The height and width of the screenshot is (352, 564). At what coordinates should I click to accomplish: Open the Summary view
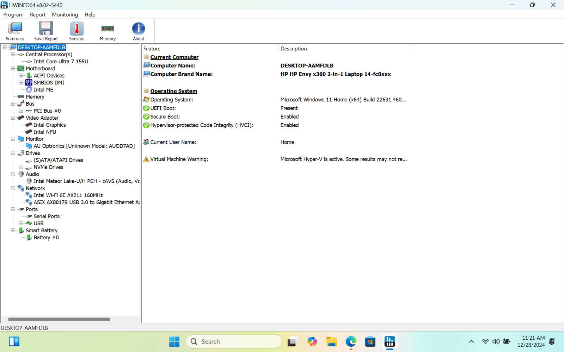click(15, 31)
